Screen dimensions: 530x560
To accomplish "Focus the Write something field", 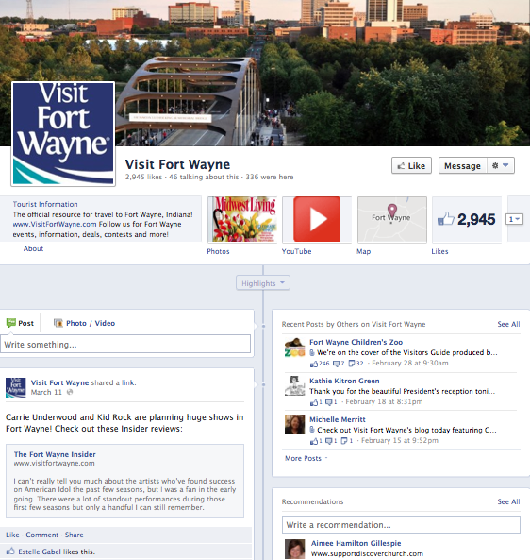I will coord(125,345).
